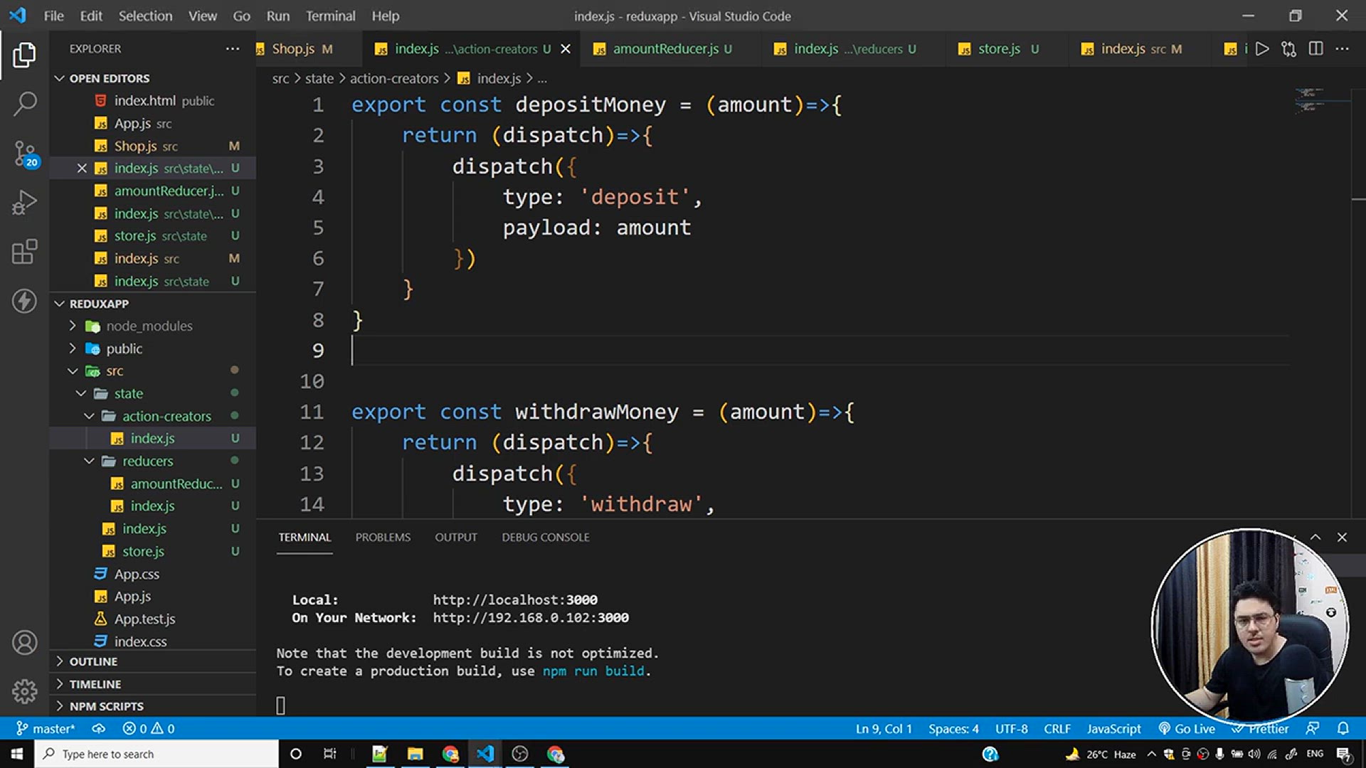Click CRLF end of line setting
Viewport: 1366px width, 768px height.
[x=1057, y=728]
